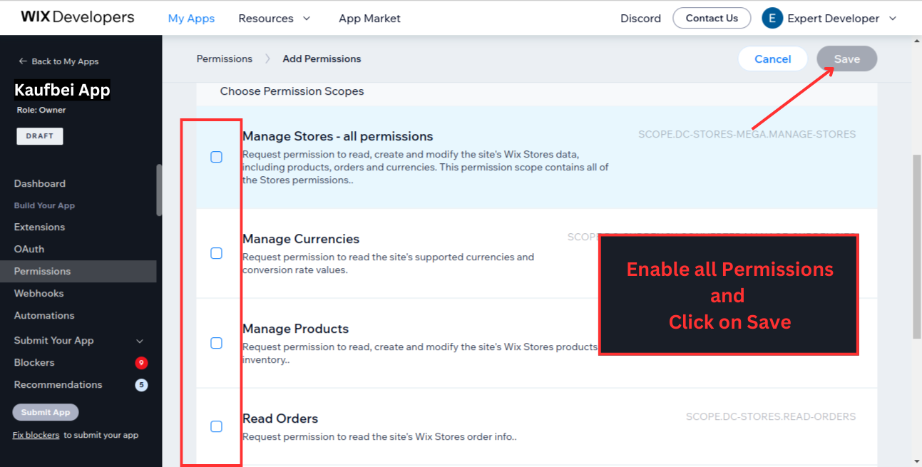The image size is (922, 467).
Task: Click the Expert Developer avatar icon
Action: 772,19
